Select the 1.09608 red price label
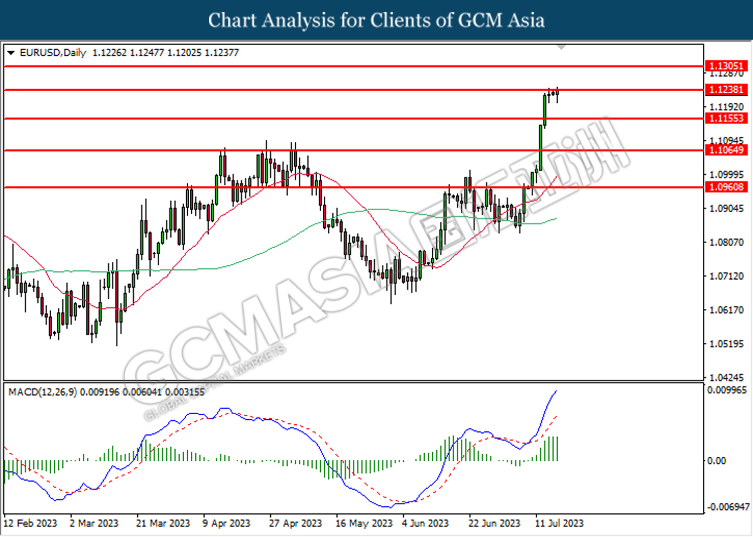Image resolution: width=753 pixels, height=537 pixels. point(726,187)
